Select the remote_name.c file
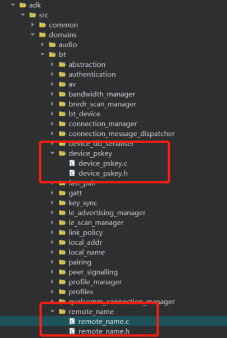 [104, 321]
